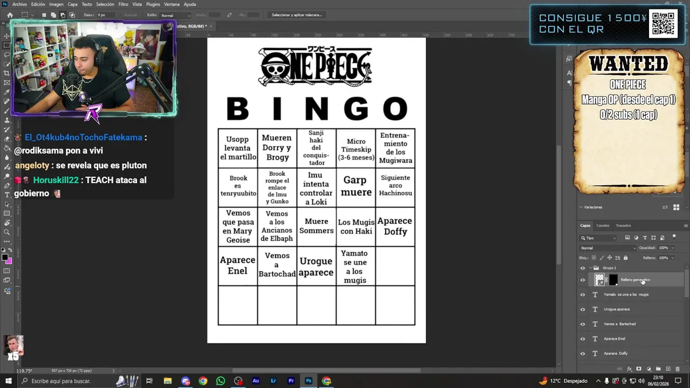Hide the Aparece Enel layer

point(582,339)
